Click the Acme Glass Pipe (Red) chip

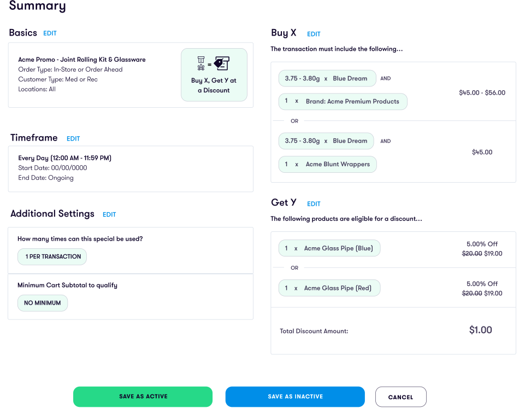coord(329,288)
